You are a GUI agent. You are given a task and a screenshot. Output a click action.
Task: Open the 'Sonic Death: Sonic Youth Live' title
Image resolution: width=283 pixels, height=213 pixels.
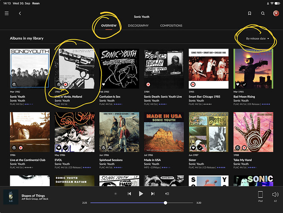[163, 97]
